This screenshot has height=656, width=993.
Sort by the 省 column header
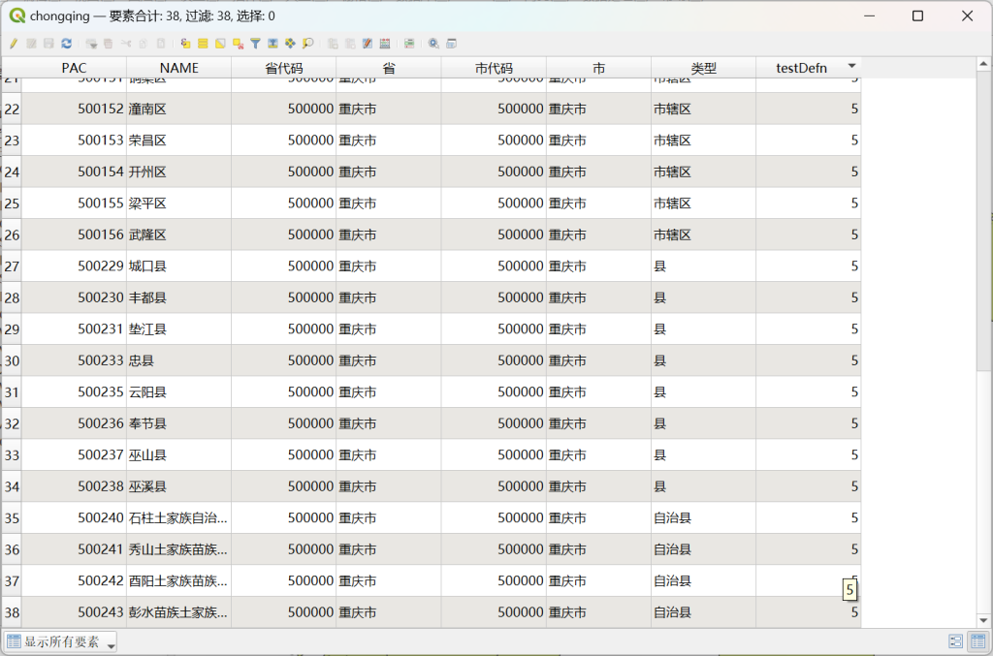point(389,68)
